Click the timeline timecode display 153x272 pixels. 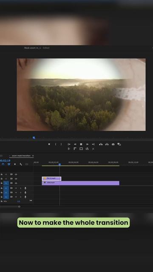click(x=5, y=161)
